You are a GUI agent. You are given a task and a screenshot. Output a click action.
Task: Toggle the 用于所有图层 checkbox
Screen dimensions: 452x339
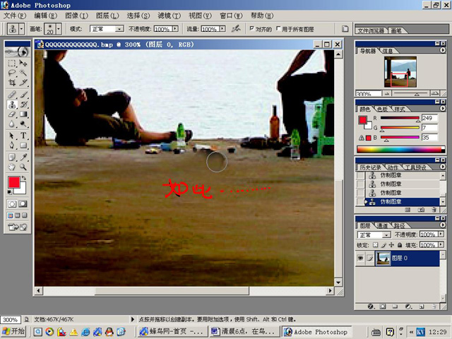tap(278, 28)
